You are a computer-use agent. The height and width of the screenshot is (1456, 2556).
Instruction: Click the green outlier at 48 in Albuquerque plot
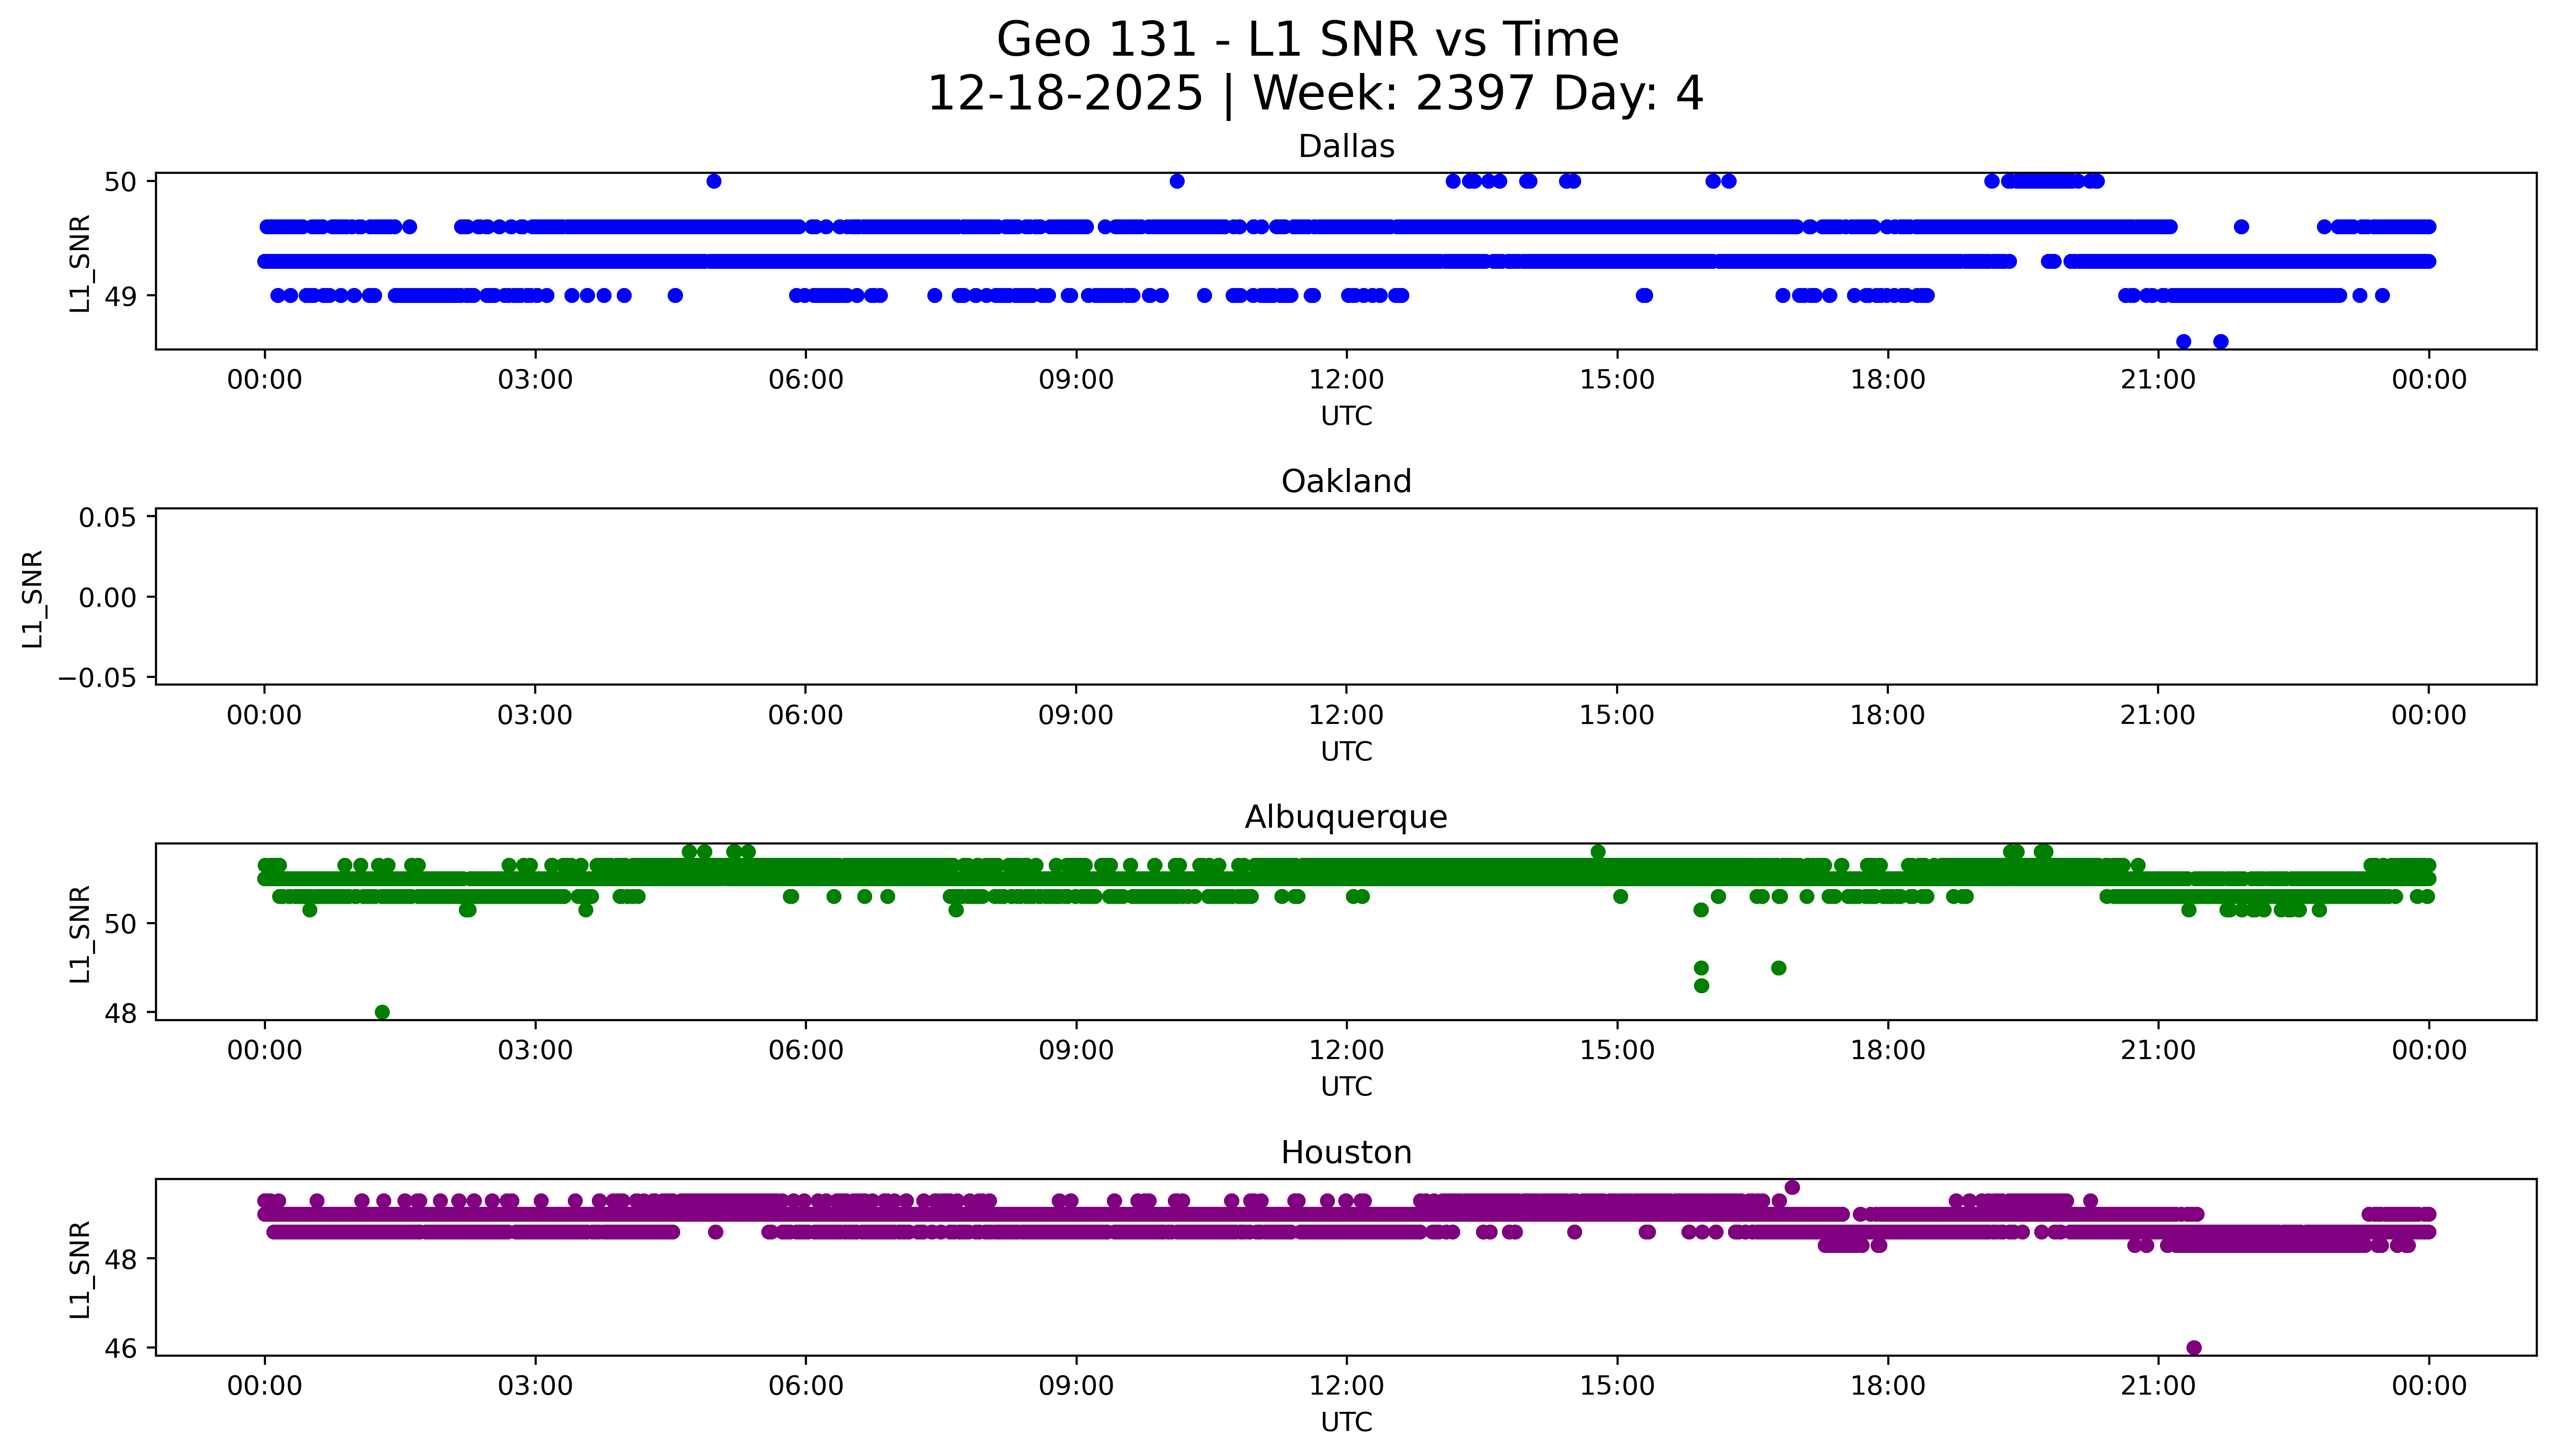pos(382,1012)
